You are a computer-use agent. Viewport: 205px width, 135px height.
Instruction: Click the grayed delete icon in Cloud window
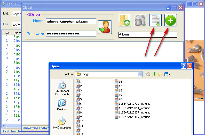140,20
